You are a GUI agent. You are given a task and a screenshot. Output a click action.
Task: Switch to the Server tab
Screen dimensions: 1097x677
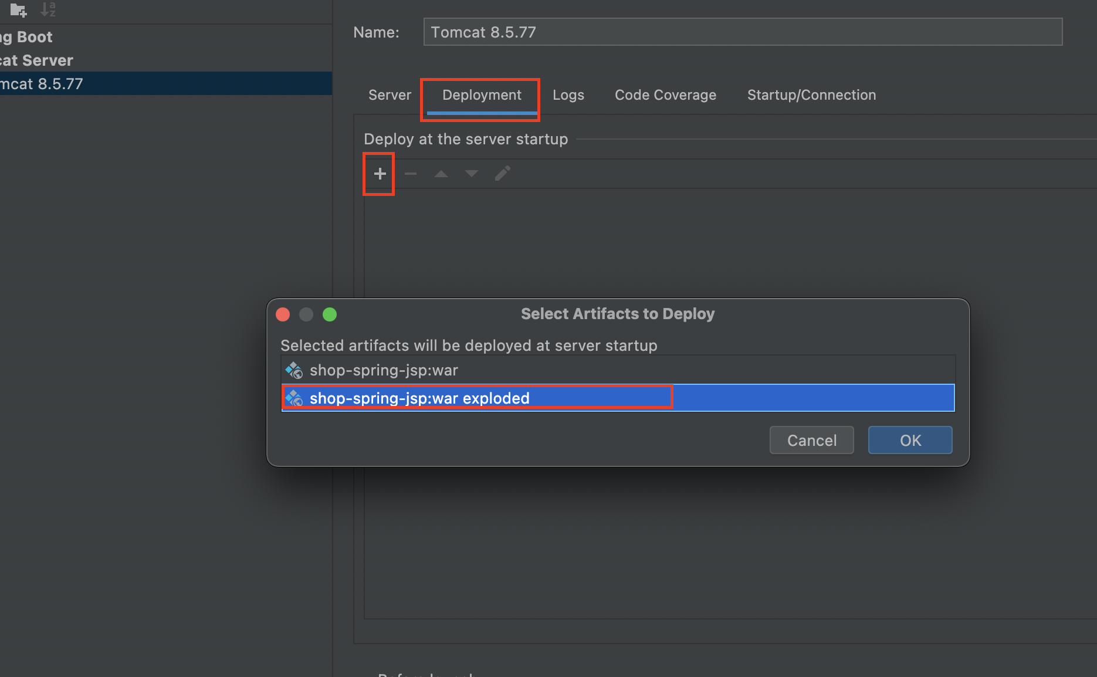390,95
